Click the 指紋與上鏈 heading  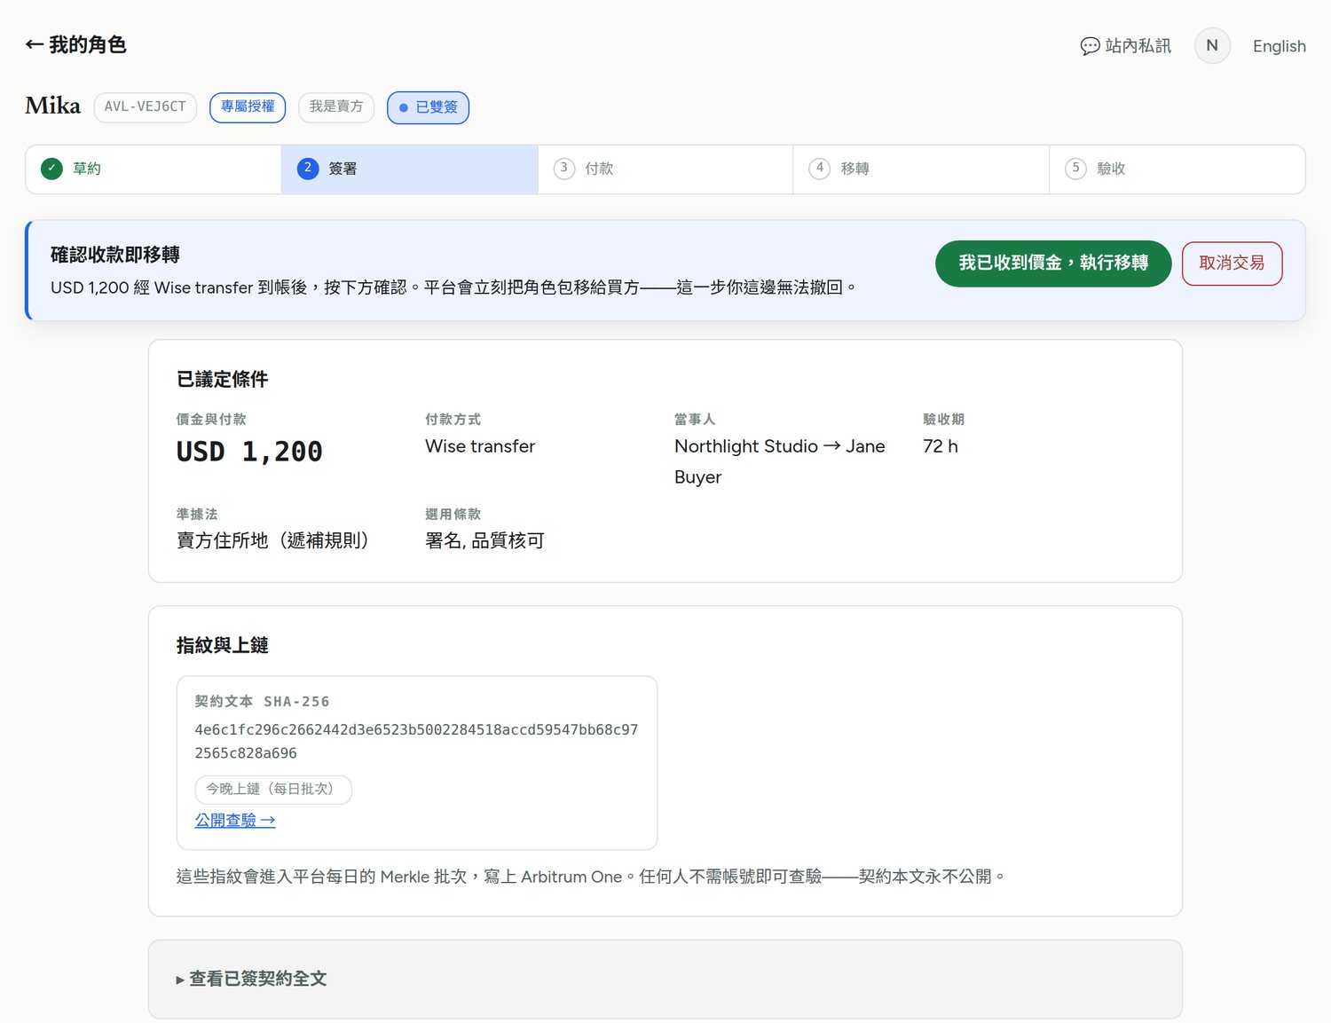pyautogui.click(x=223, y=646)
